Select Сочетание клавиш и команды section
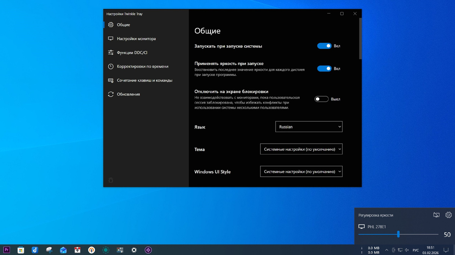The image size is (455, 255). point(146,80)
